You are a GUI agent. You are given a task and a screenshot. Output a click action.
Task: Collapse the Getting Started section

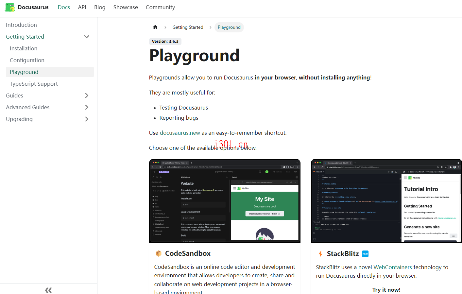(87, 37)
